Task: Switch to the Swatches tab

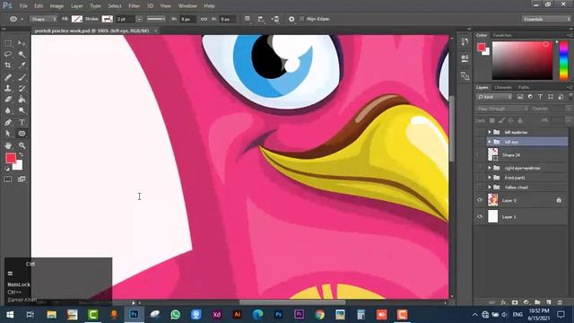Action: click(502, 35)
